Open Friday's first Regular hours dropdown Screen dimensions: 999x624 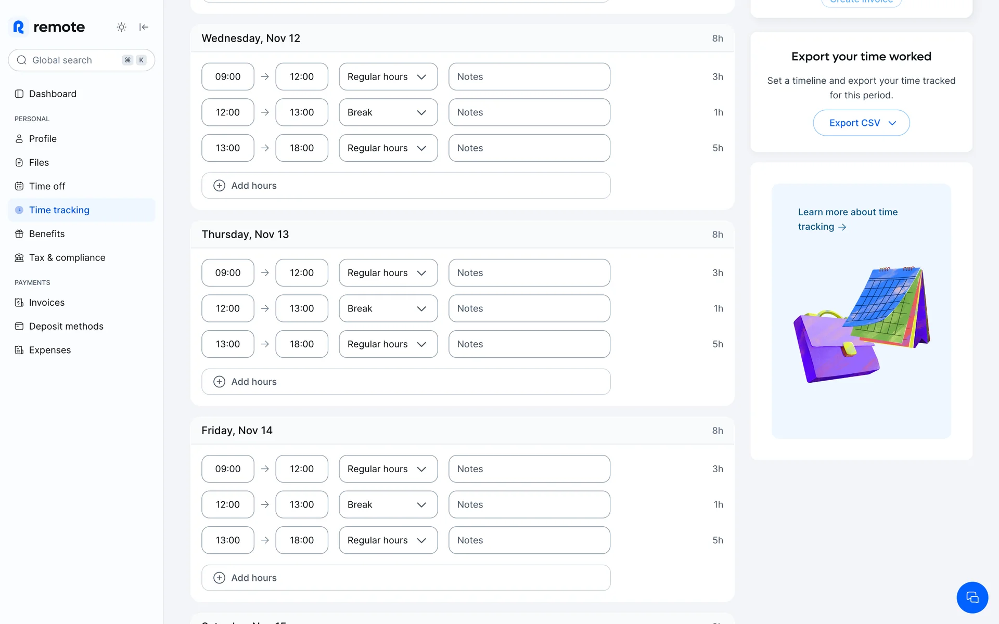(x=388, y=469)
